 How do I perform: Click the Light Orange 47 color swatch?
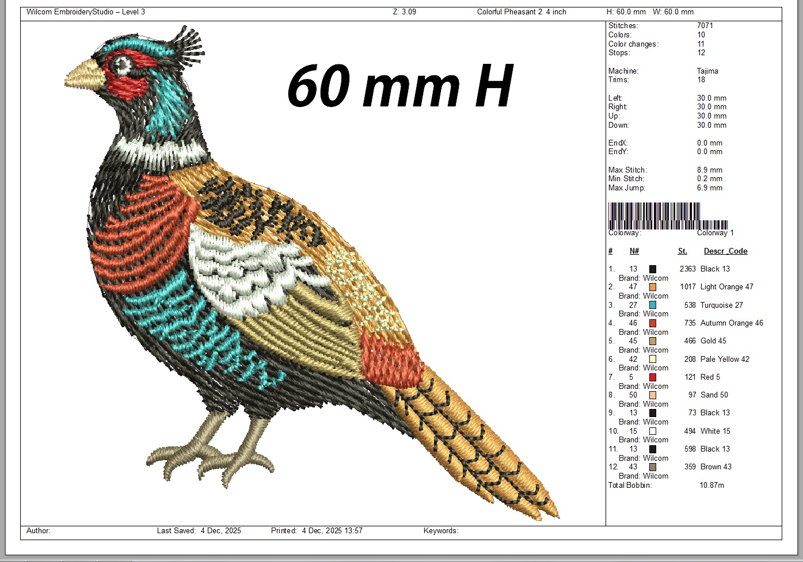pyautogui.click(x=653, y=287)
